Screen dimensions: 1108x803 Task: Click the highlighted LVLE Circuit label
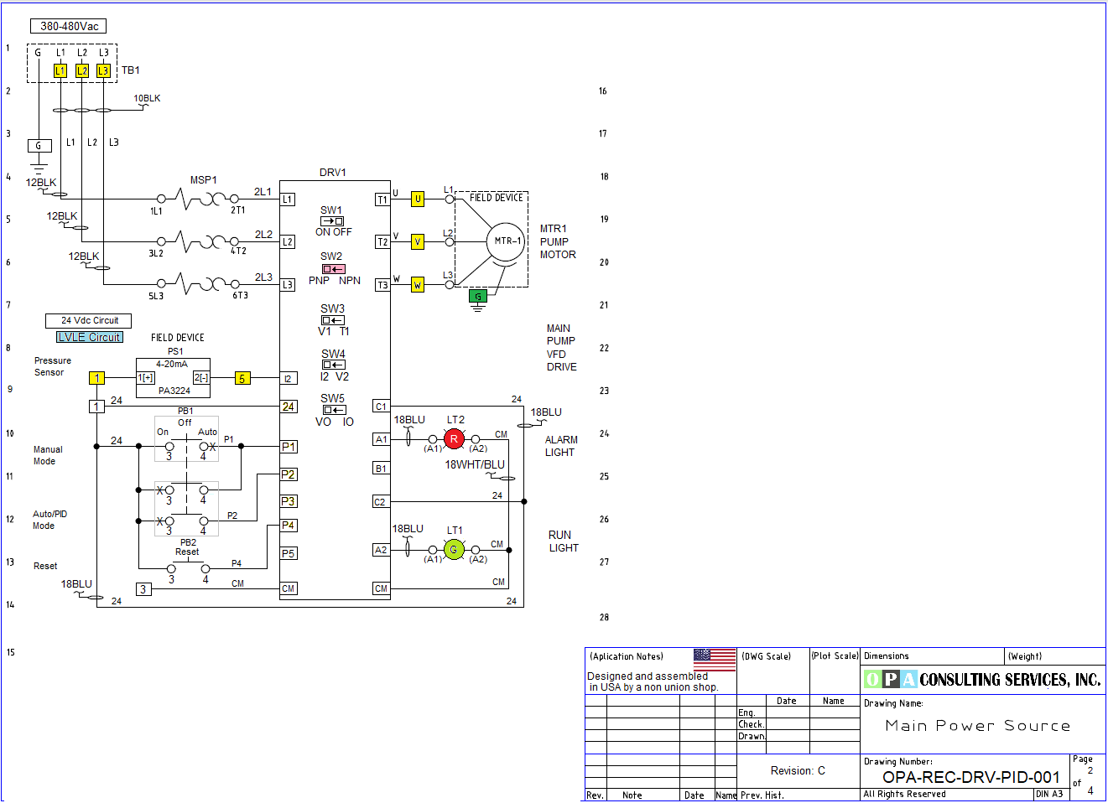point(90,337)
